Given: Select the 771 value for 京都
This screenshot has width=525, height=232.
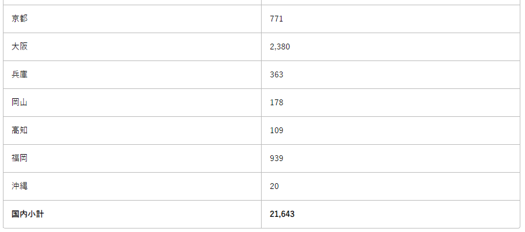Looking at the screenshot, I should coord(276,19).
